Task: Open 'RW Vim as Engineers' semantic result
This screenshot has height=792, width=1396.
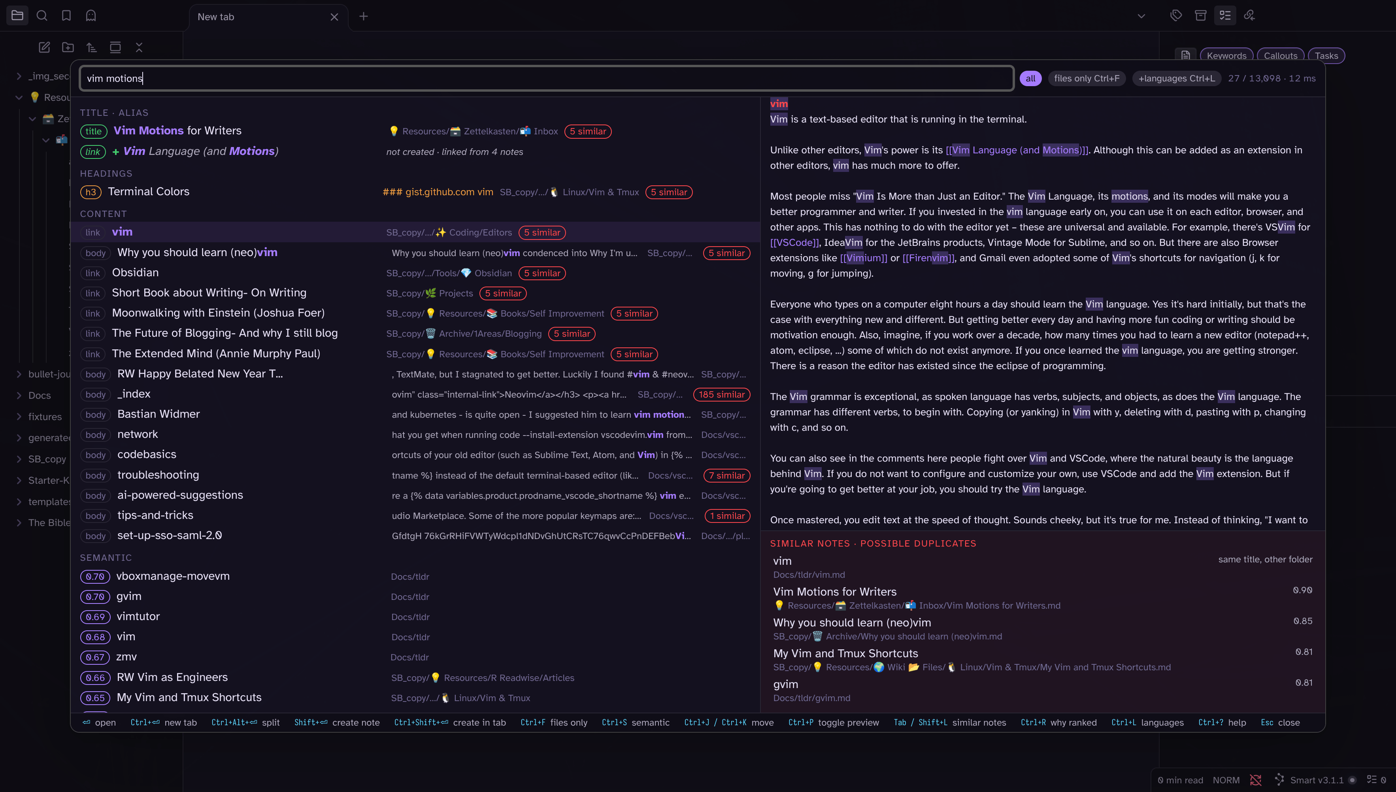Action: [x=415, y=678]
